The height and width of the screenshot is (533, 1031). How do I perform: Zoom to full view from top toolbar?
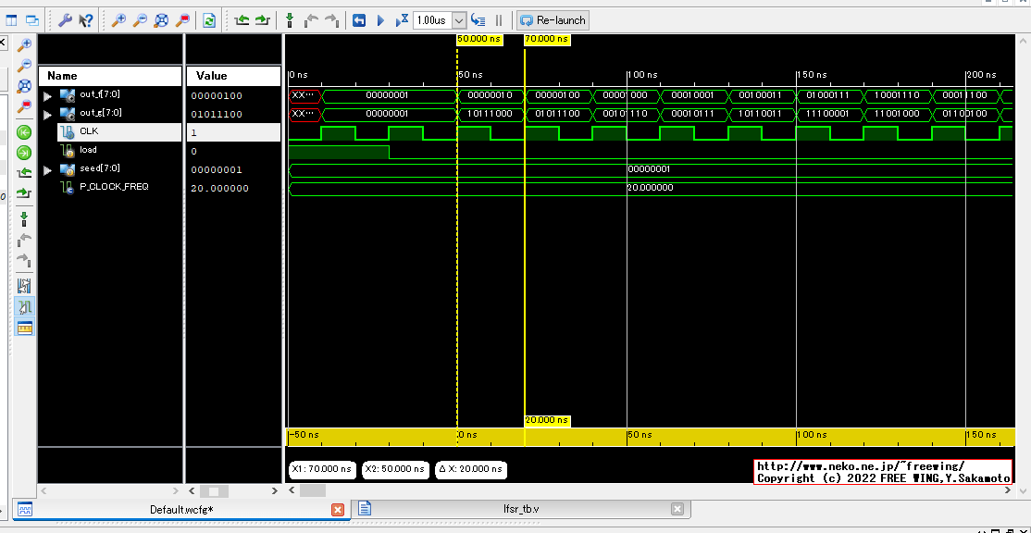pyautogui.click(x=161, y=20)
